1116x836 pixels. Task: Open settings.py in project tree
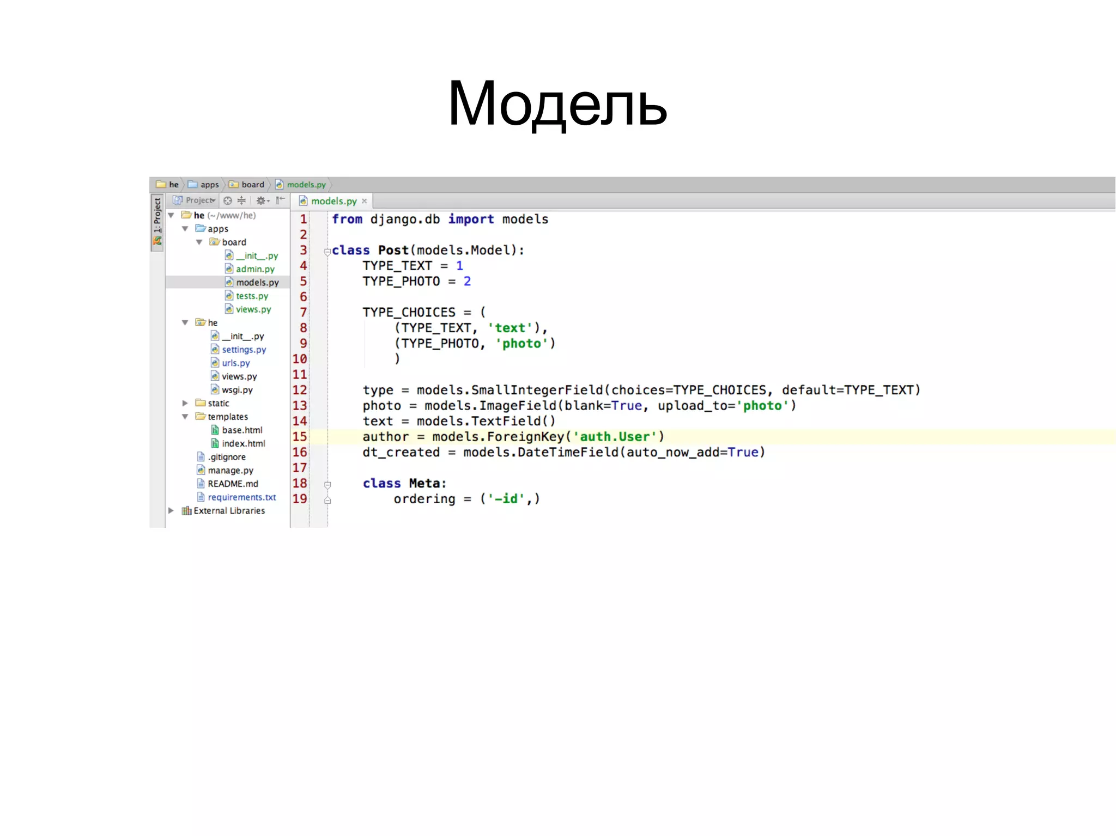point(244,350)
